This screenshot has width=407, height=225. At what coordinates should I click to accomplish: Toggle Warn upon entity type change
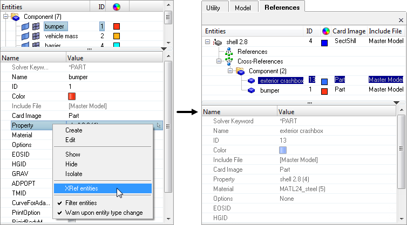point(103,213)
